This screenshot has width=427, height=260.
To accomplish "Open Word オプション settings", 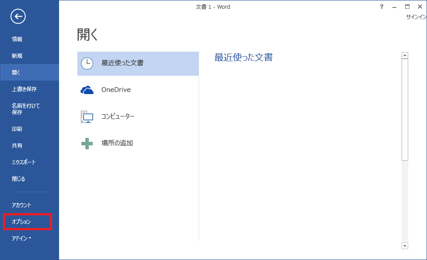I will pyautogui.click(x=21, y=222).
